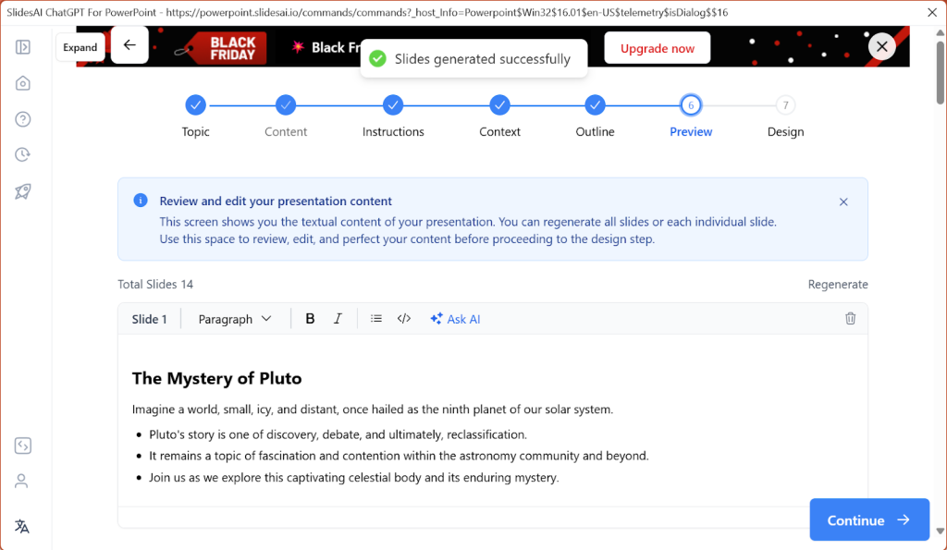The width and height of the screenshot is (947, 550).
Task: Click the Expand button at top left
Action: coord(80,47)
